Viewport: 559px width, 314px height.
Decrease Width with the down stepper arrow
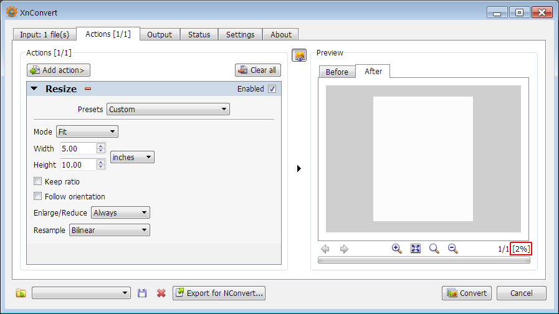click(101, 151)
